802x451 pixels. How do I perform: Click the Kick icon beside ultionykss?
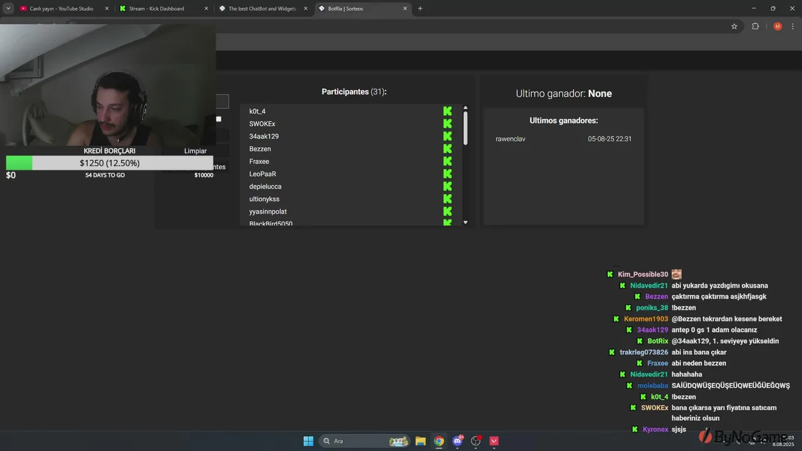point(447,199)
